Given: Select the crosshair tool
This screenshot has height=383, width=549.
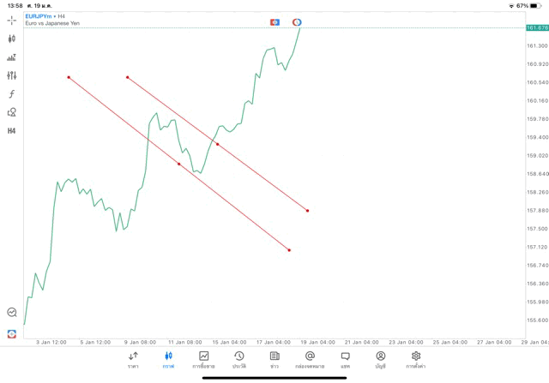Looking at the screenshot, I should pyautogui.click(x=11, y=20).
